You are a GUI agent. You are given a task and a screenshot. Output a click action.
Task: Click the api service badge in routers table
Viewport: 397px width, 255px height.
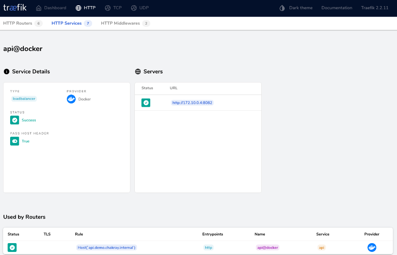321,248
